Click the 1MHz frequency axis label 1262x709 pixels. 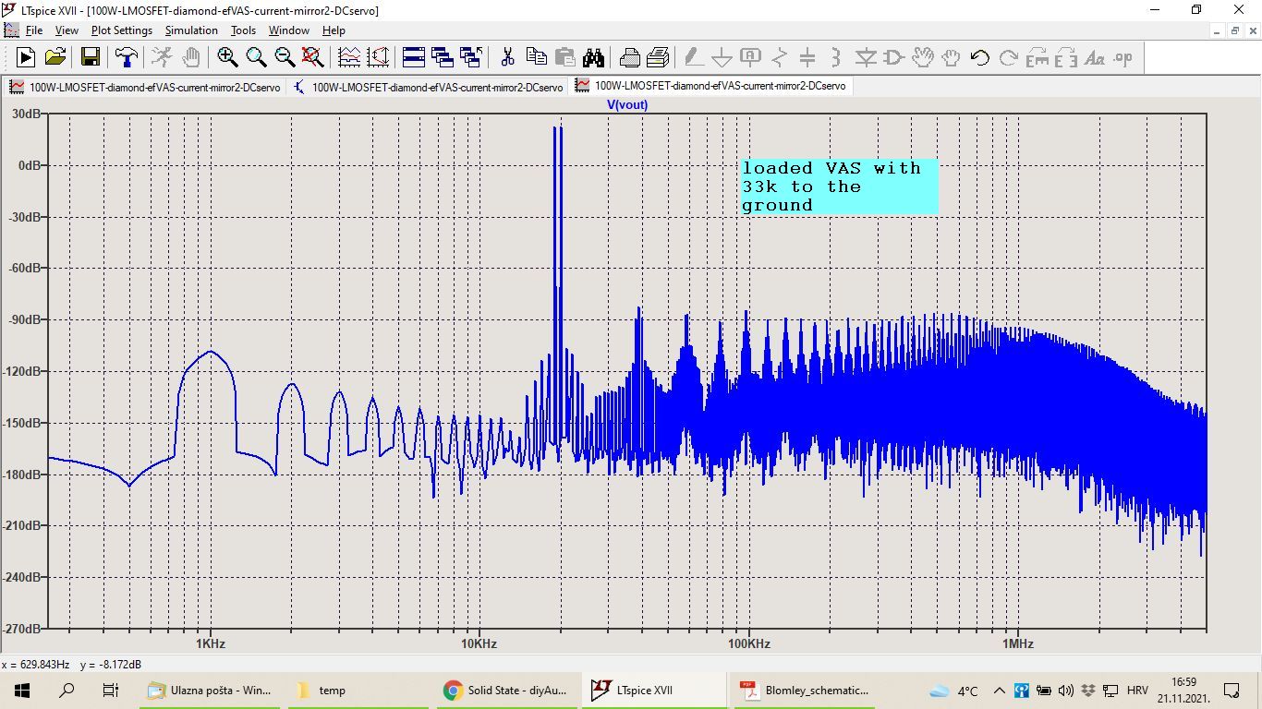click(1018, 643)
